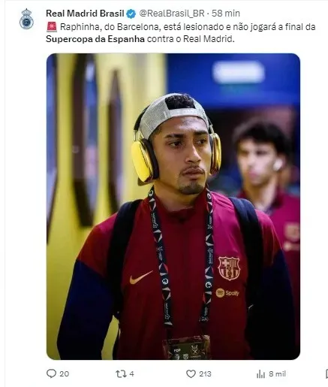328x387 pixels.
Task: Click the reply count showing 20
Action: (x=65, y=373)
